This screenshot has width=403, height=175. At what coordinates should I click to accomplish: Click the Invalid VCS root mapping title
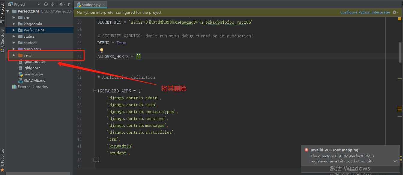pyautogui.click(x=334, y=150)
